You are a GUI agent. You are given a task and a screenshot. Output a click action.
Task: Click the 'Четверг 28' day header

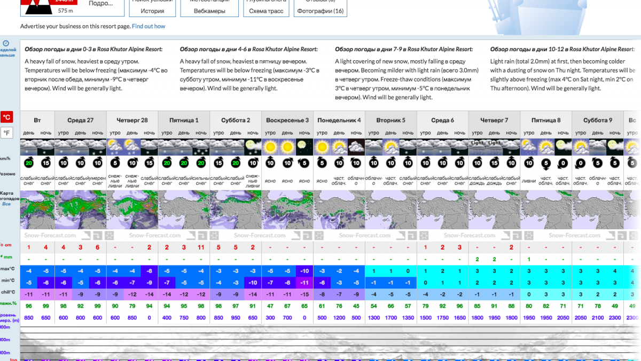(132, 120)
